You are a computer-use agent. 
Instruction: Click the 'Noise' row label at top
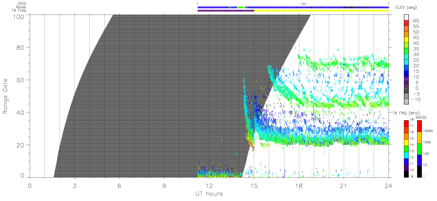coord(21,7)
